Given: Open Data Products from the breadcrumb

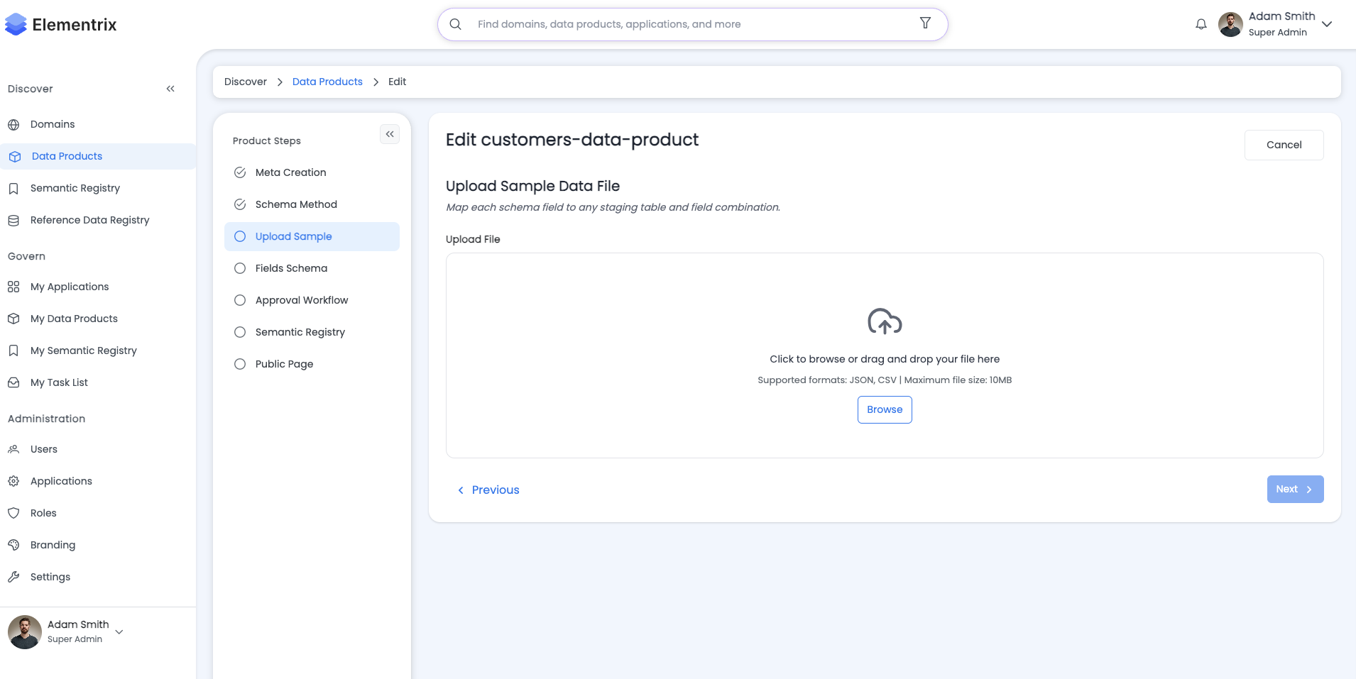Looking at the screenshot, I should [x=327, y=82].
